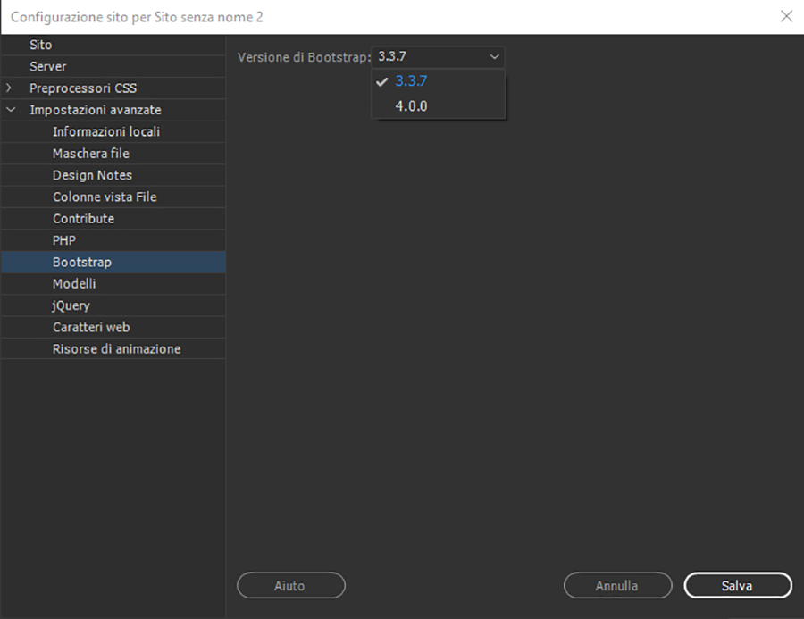Save settings with Salva button

[738, 585]
